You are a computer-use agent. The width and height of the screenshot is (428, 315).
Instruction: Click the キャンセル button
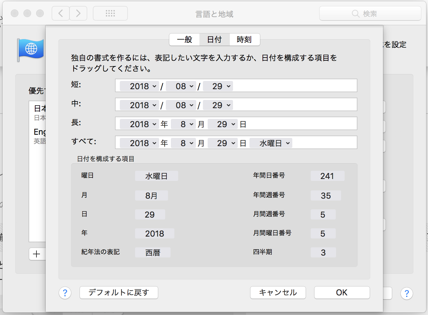pos(278,293)
